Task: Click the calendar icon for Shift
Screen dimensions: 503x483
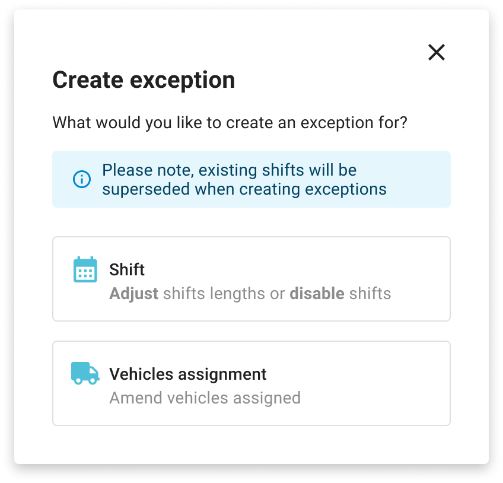Action: (x=85, y=269)
